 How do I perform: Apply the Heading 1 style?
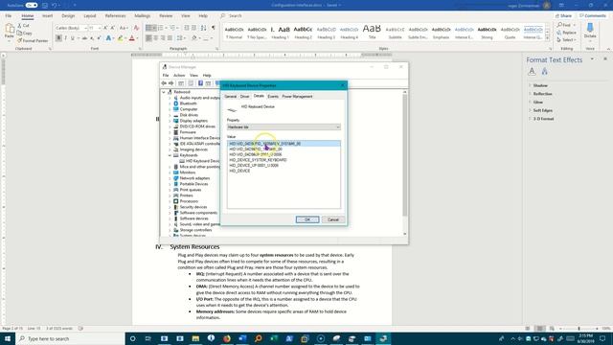[280, 32]
